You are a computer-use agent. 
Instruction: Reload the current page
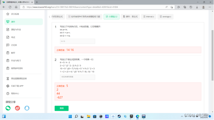pos(10,7)
